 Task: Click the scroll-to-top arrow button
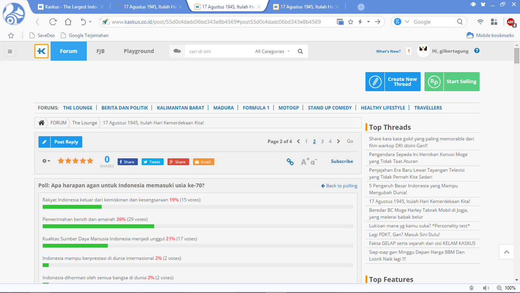507,252
